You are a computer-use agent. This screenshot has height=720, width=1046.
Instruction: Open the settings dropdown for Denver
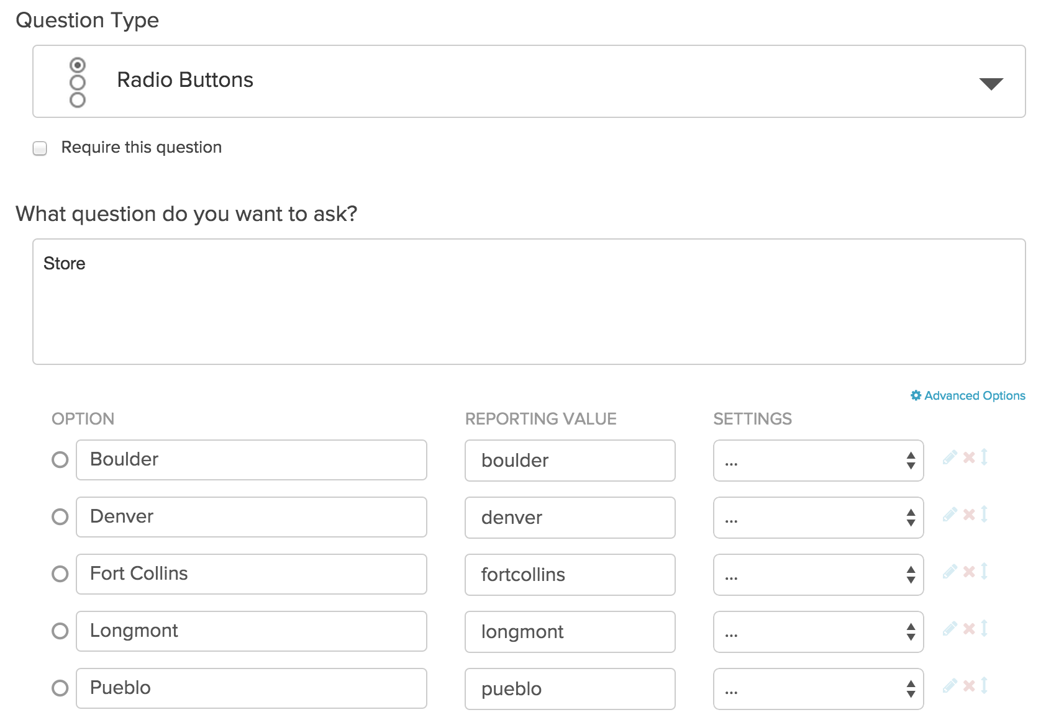pos(817,518)
